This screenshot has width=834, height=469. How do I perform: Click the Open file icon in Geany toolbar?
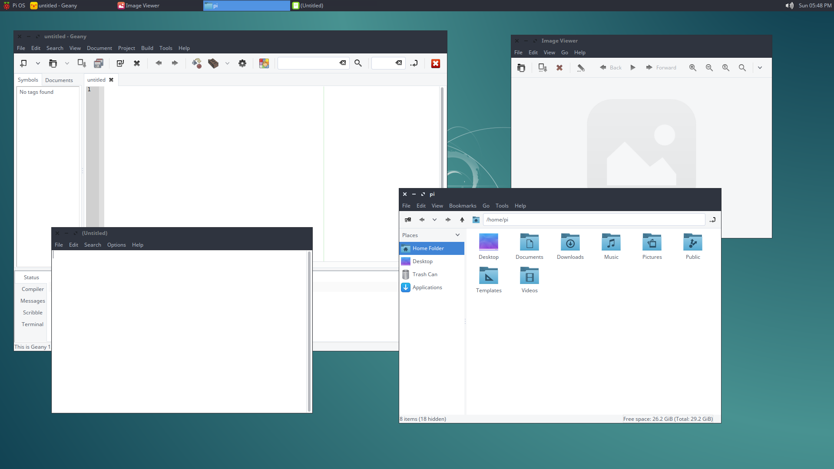53,63
